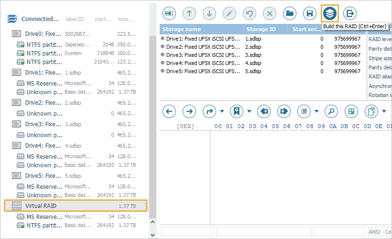This screenshot has width=392, height=239.
Task: Click the add placeholder component icon
Action: [x=169, y=13]
